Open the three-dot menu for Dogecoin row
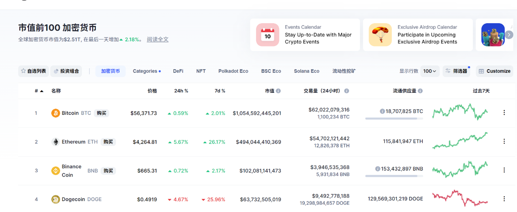This screenshot has width=517, height=212. point(504,199)
